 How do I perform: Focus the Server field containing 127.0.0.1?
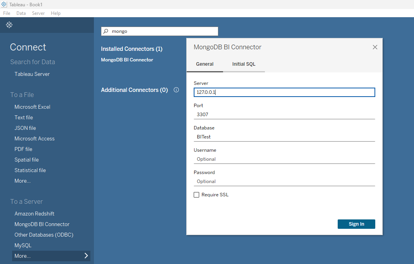tap(284, 92)
